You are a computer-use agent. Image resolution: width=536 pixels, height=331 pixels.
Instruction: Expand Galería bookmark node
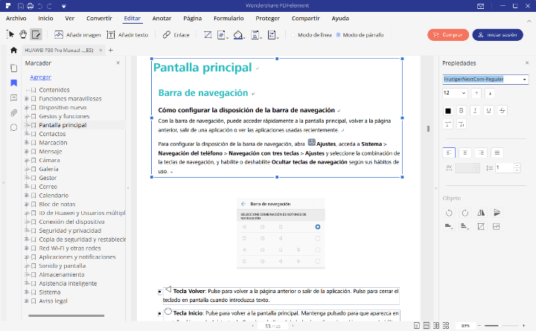coord(26,169)
